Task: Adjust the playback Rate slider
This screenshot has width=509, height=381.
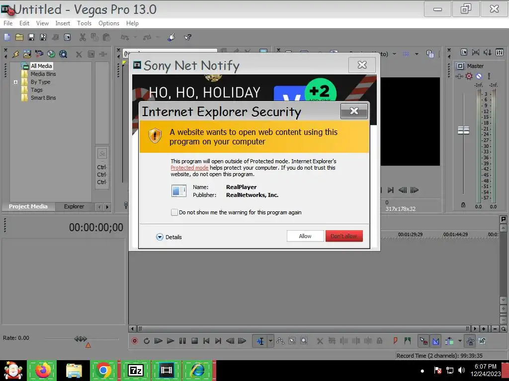Action: pyautogui.click(x=81, y=339)
